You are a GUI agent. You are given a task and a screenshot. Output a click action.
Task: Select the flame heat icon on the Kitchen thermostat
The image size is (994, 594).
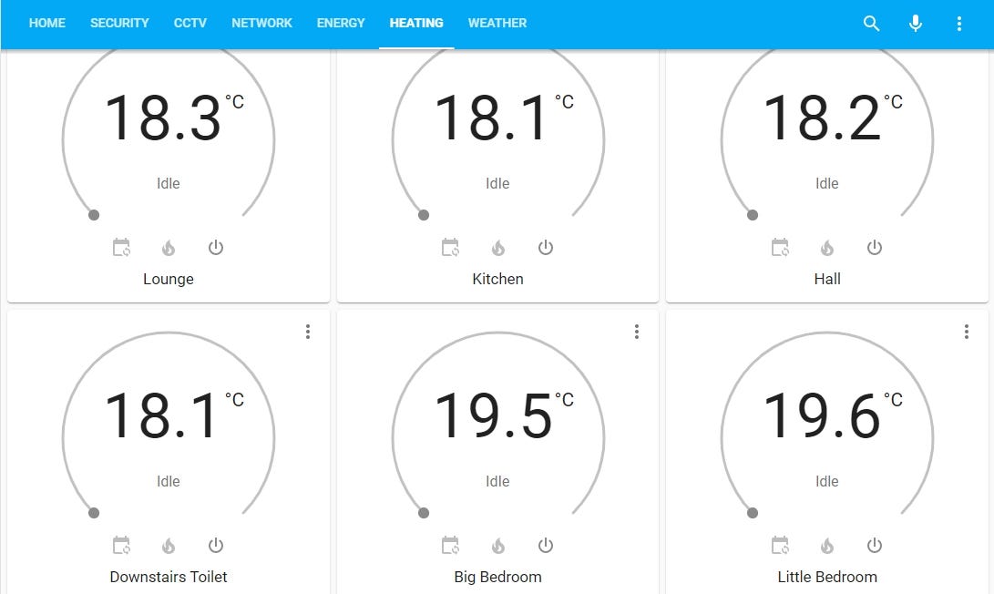[x=497, y=247]
